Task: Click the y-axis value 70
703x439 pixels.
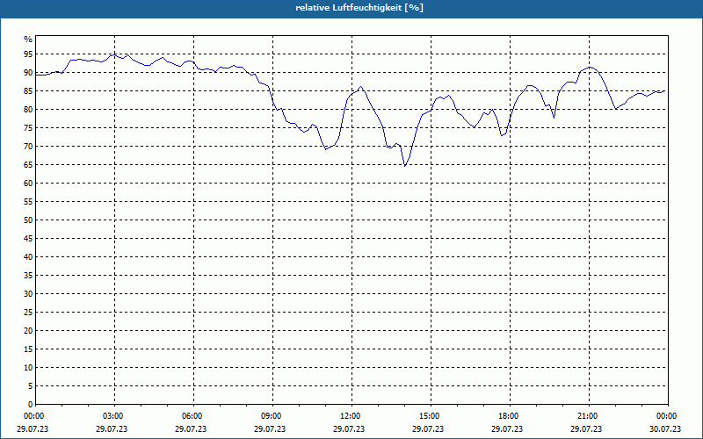Action: [28, 147]
